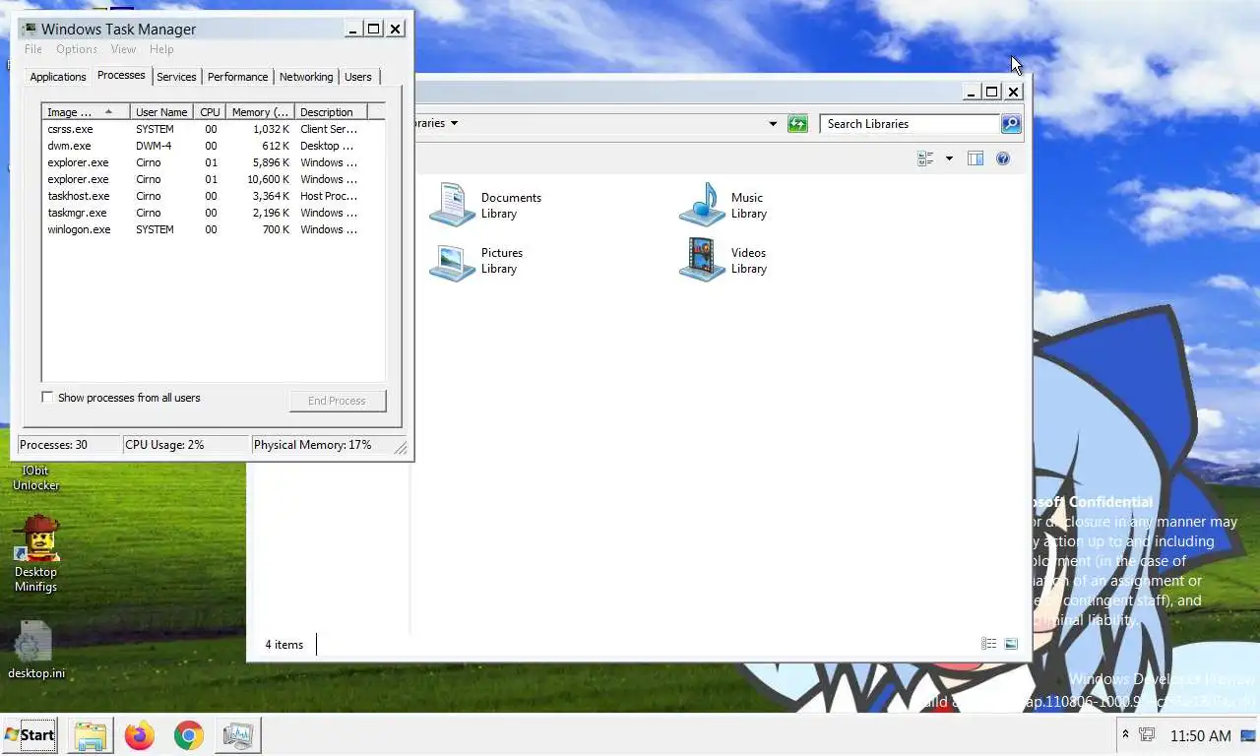This screenshot has width=1260, height=756.
Task: Select the desktop.ini file icon
Action: [36, 651]
